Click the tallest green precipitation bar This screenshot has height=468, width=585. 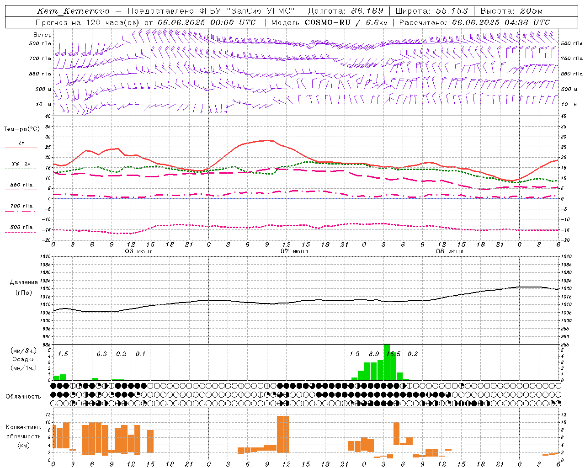point(387,362)
